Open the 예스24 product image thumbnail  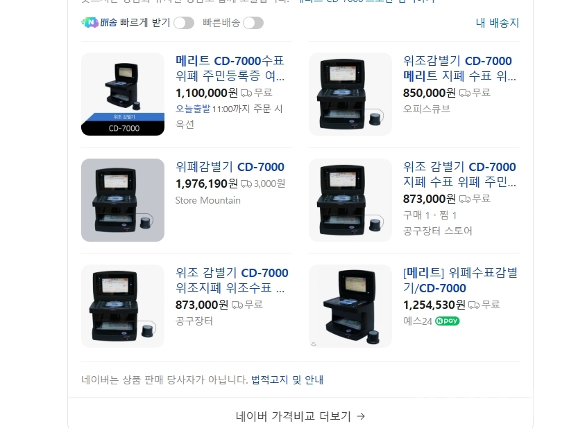coord(350,306)
